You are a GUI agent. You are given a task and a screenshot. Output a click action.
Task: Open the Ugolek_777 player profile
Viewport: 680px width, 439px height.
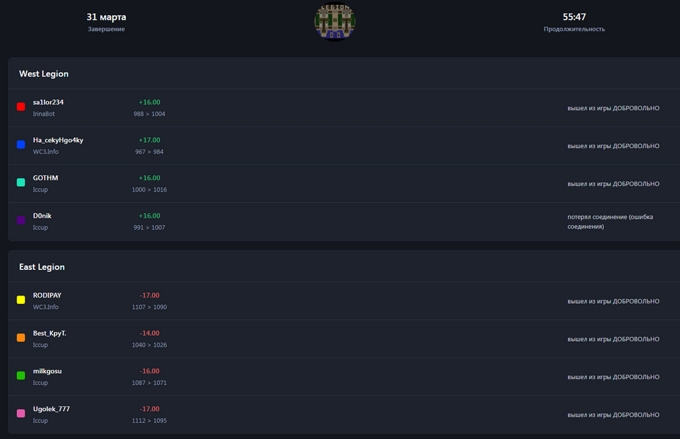point(51,409)
